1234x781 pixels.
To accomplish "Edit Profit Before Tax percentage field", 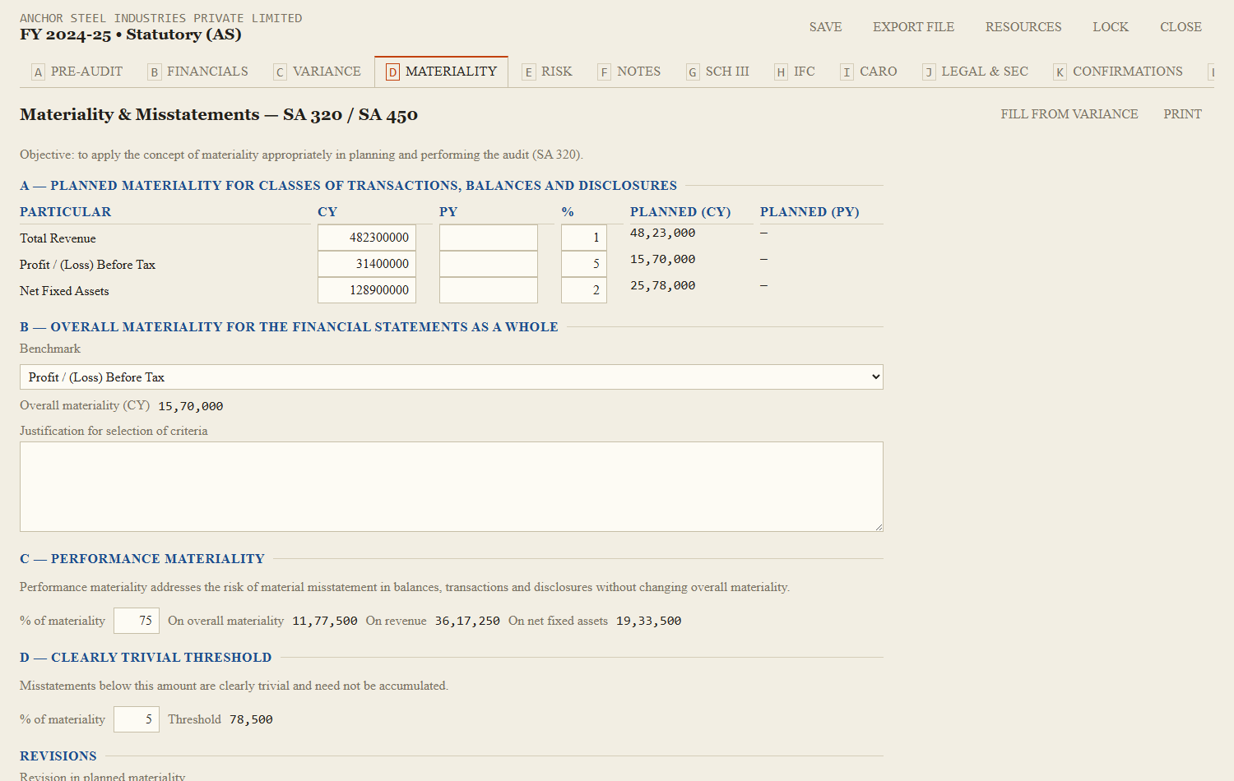I will [x=584, y=264].
